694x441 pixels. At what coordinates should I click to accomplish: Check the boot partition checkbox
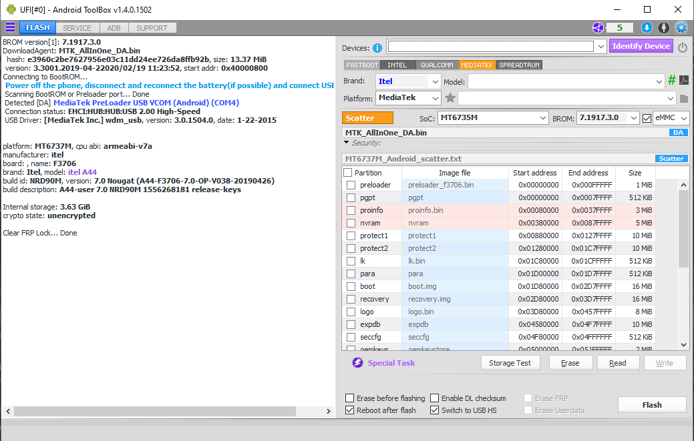(x=351, y=286)
